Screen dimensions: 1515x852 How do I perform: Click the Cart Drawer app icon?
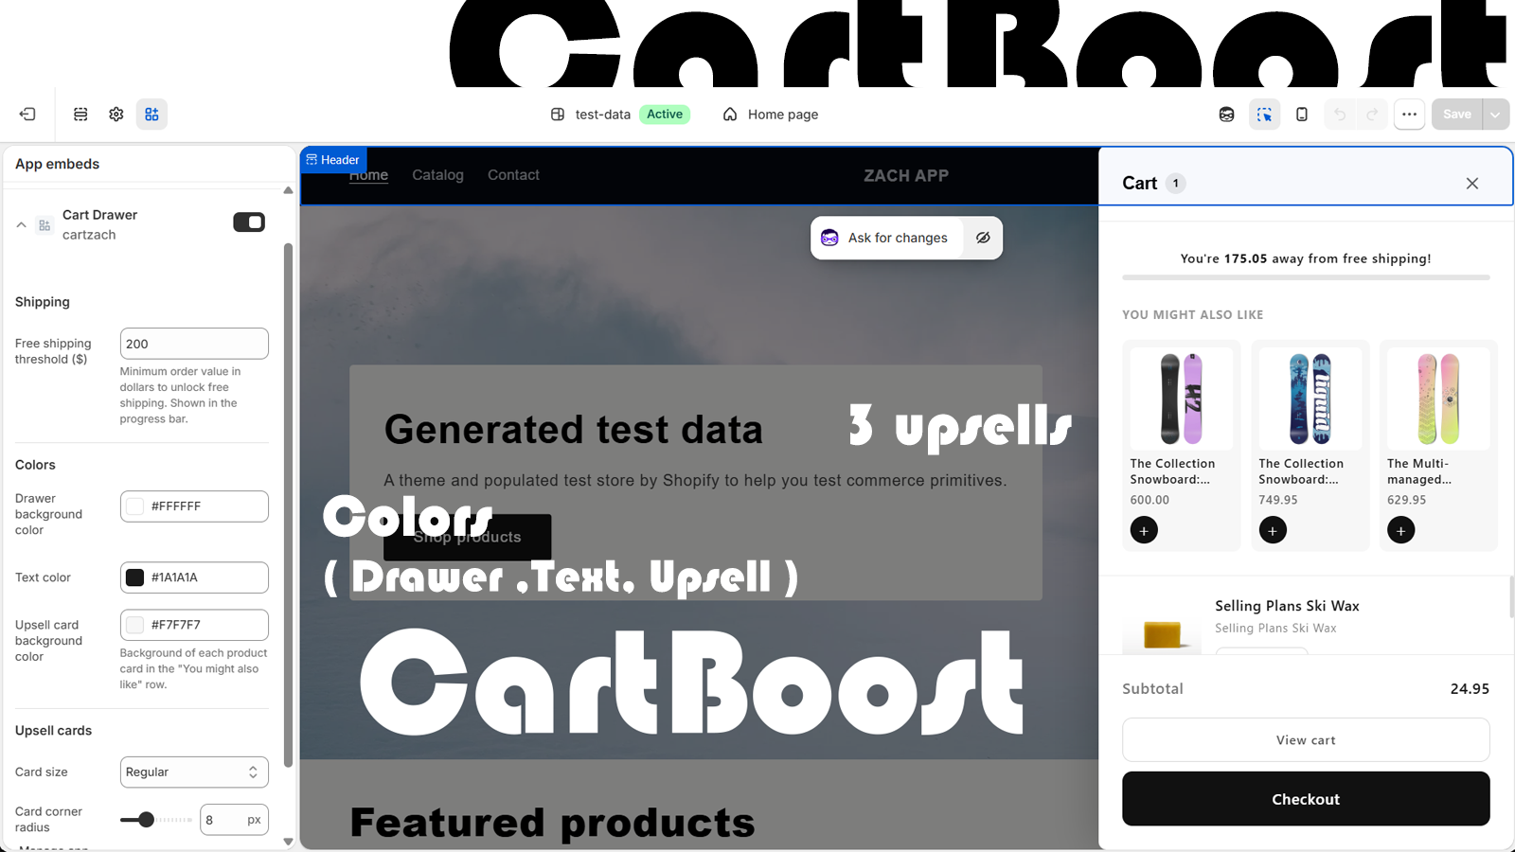pyautogui.click(x=45, y=225)
